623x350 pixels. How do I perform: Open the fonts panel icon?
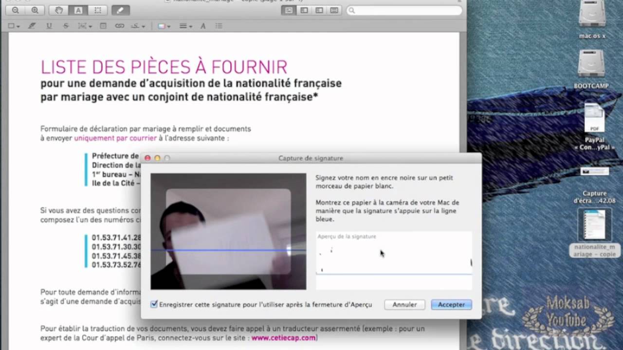click(203, 26)
